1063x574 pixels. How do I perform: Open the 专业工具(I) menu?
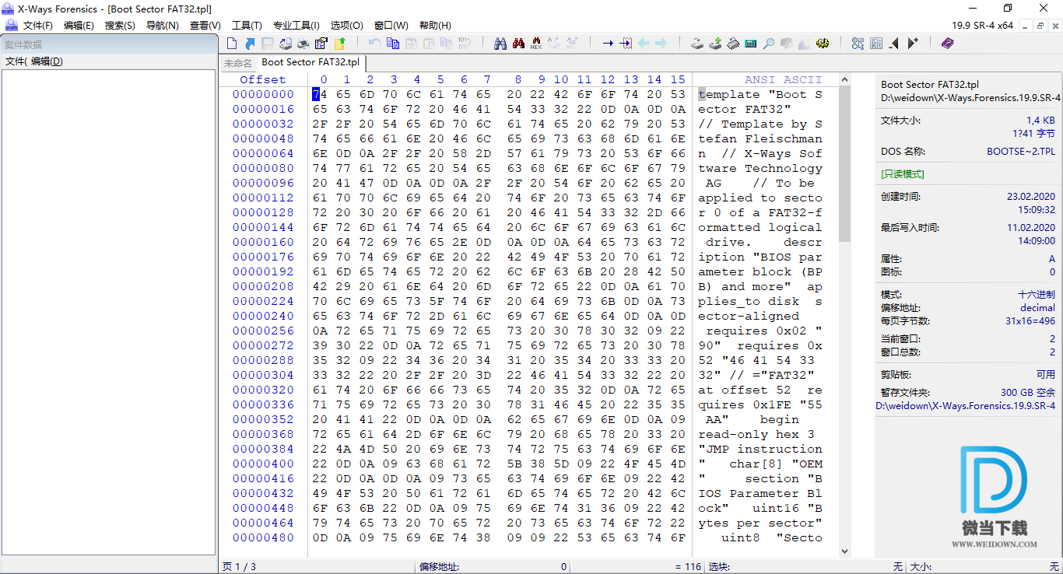click(x=296, y=26)
